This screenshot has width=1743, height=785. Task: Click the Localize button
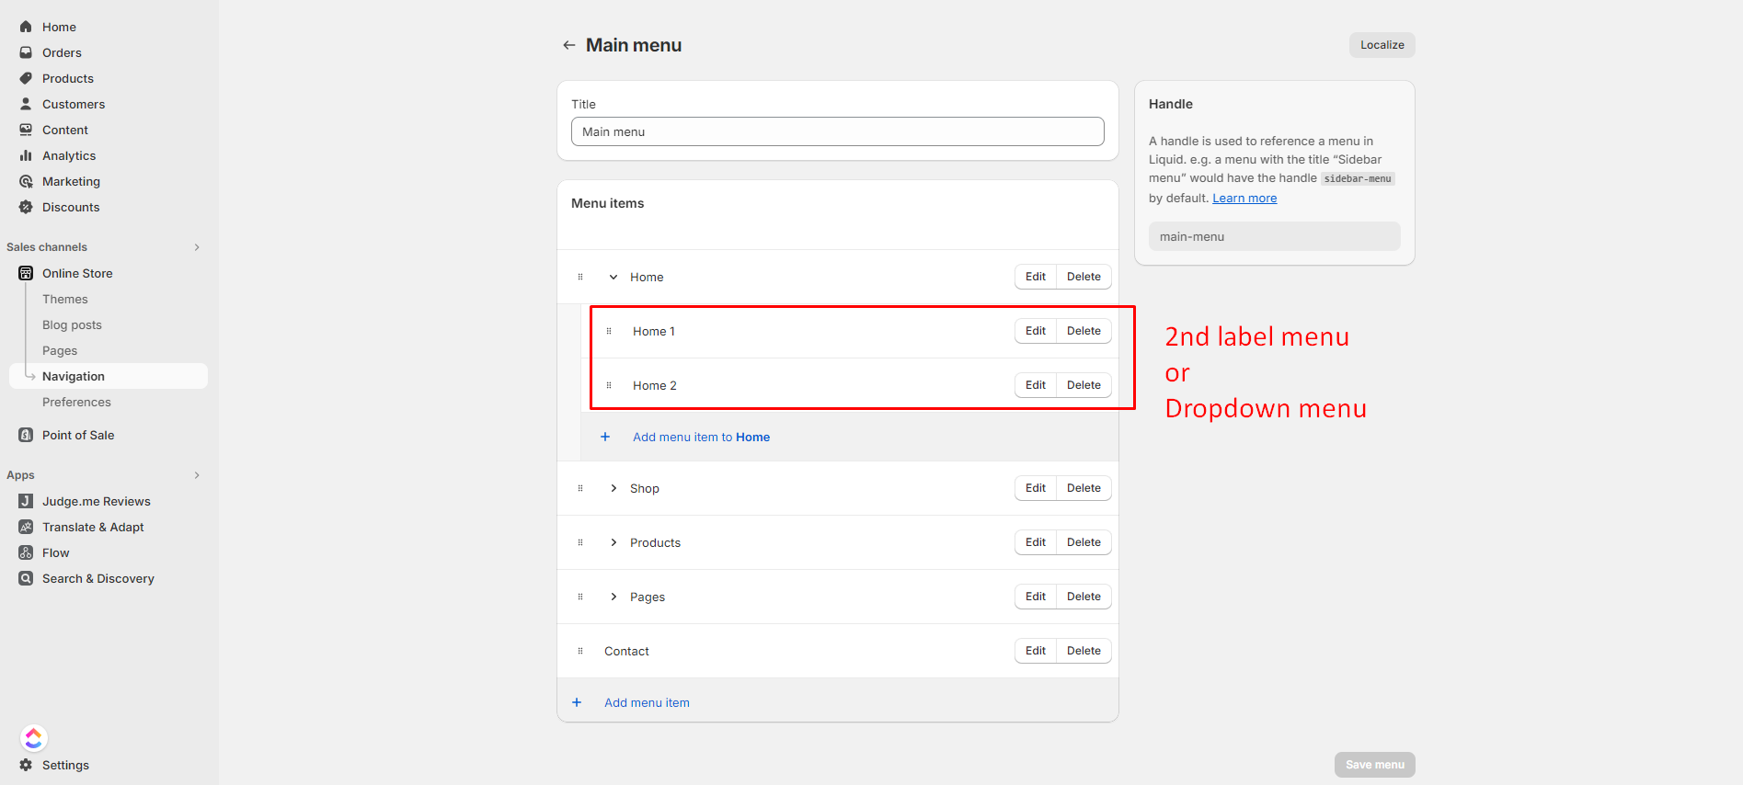tap(1382, 45)
